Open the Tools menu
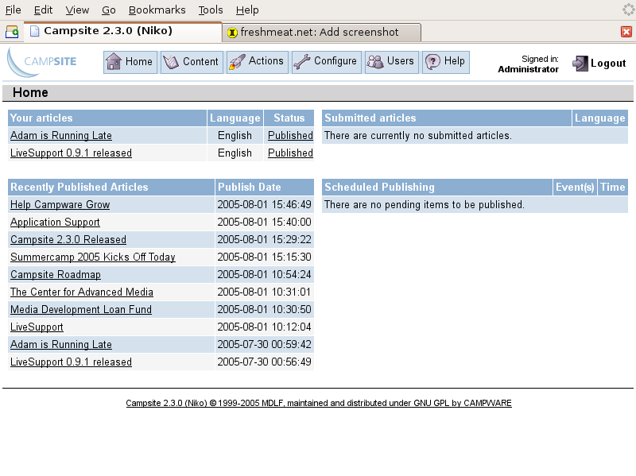 point(211,10)
